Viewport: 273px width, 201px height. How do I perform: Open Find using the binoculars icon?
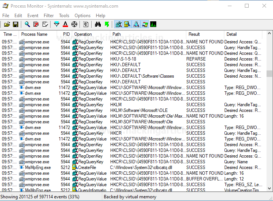click(x=98, y=24)
